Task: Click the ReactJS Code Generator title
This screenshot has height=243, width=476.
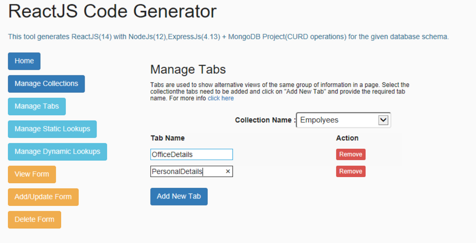Action: point(112,12)
